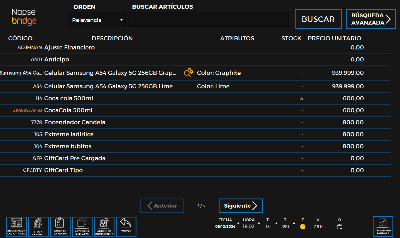Image resolution: width=400 pixels, height=238 pixels.
Task: Click the T value 15
Action: pos(268,227)
